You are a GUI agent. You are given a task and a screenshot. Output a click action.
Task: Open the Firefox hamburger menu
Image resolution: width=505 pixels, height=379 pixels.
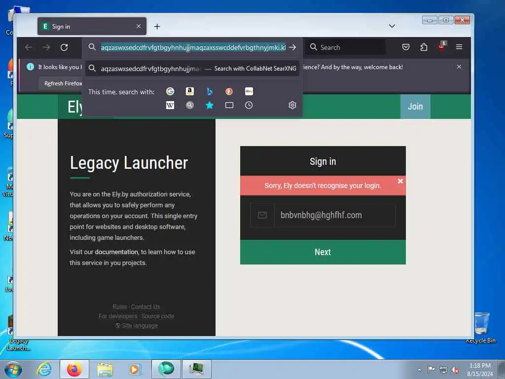[x=459, y=47]
